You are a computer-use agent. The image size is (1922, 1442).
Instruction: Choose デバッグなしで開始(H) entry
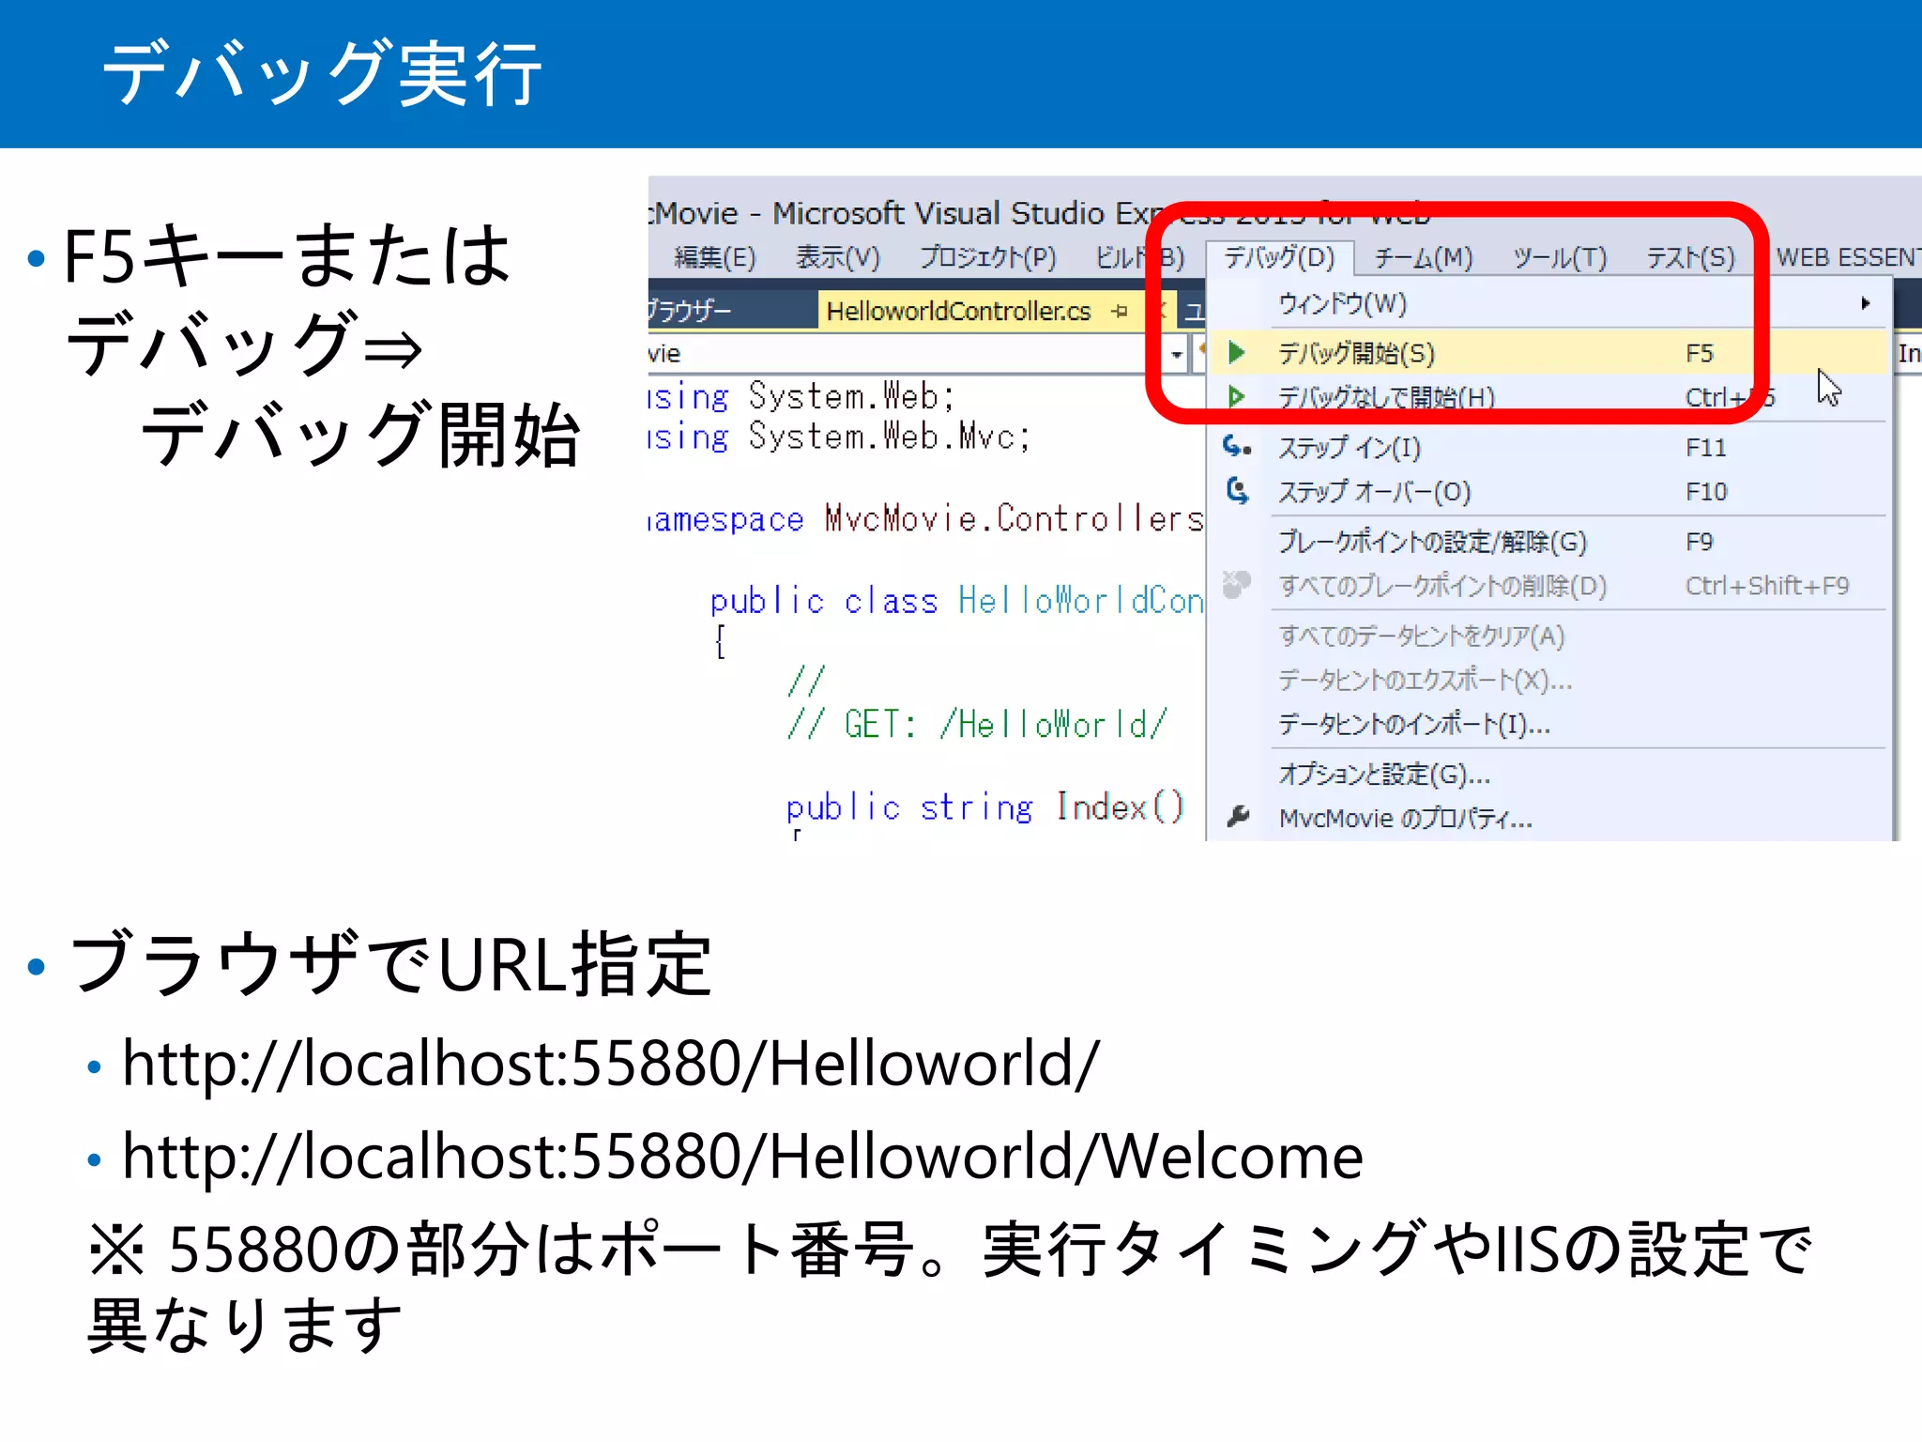point(1548,397)
